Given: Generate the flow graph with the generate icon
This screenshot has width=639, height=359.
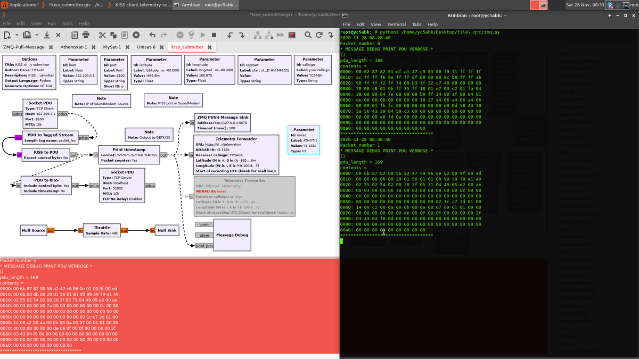Looking at the screenshot, I should coord(191,35).
